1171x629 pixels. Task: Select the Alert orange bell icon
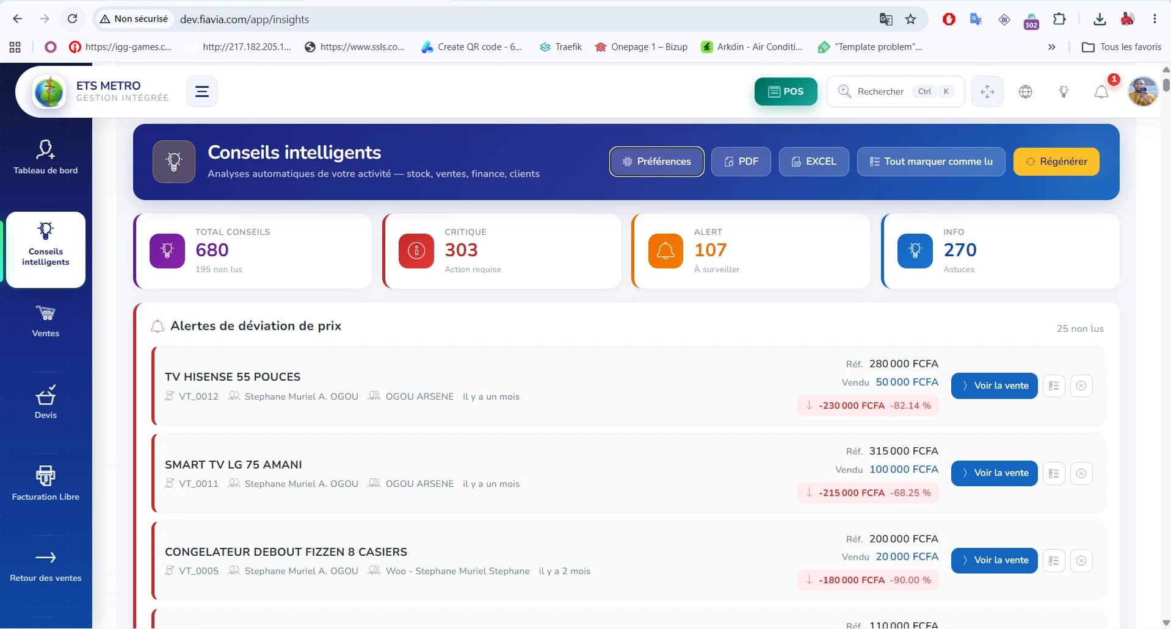(665, 251)
